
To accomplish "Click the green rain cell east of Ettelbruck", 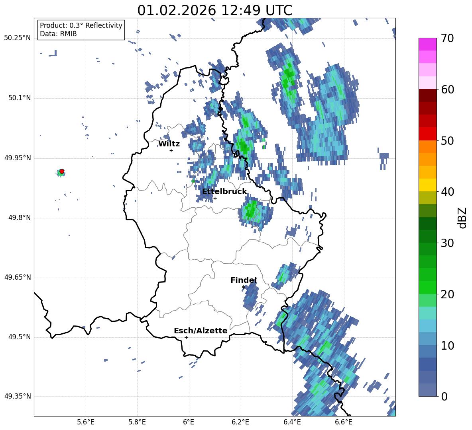I will (255, 212).
